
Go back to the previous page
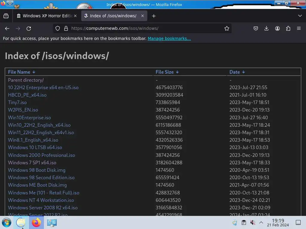[x=7, y=28]
